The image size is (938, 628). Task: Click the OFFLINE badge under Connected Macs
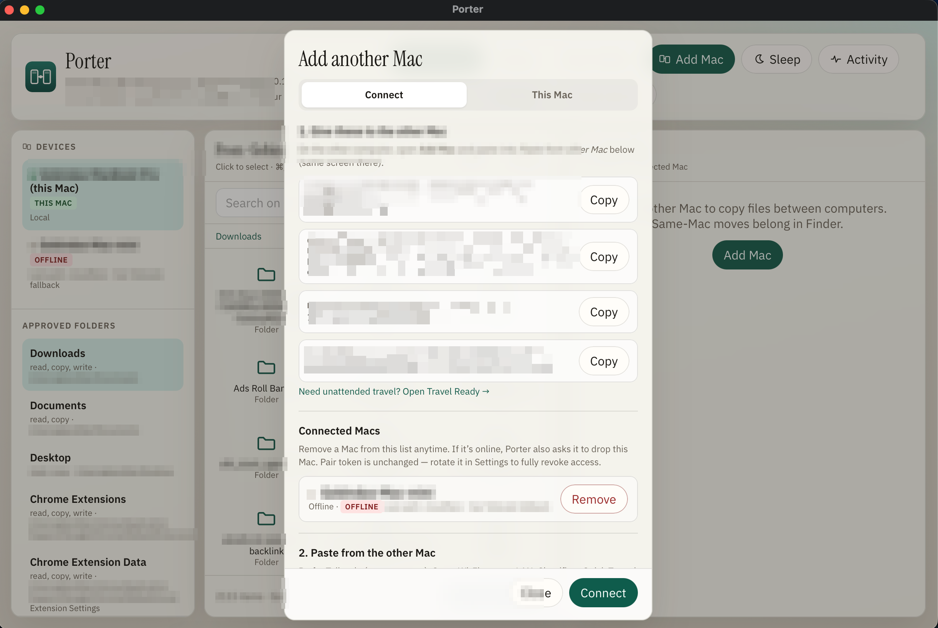(362, 507)
